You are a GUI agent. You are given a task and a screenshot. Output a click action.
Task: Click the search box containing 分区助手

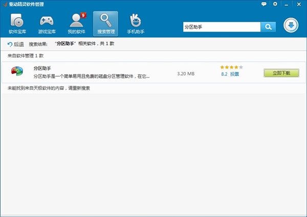[x=222, y=27]
